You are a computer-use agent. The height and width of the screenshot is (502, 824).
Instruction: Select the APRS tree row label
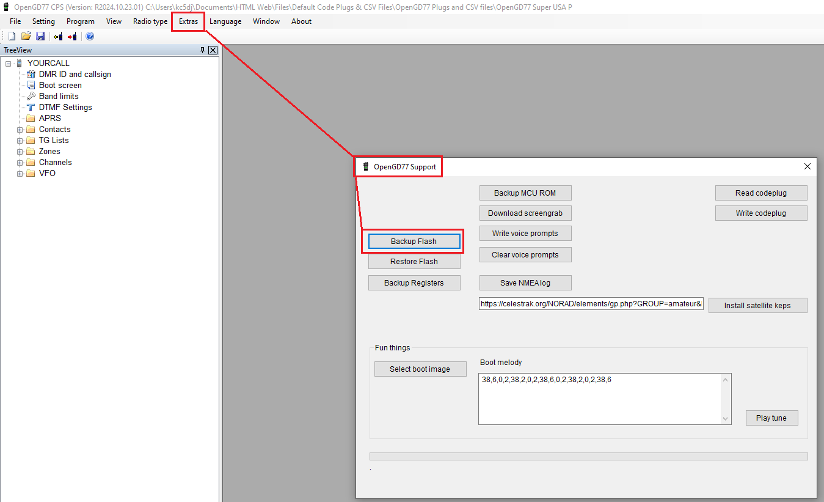tap(50, 118)
